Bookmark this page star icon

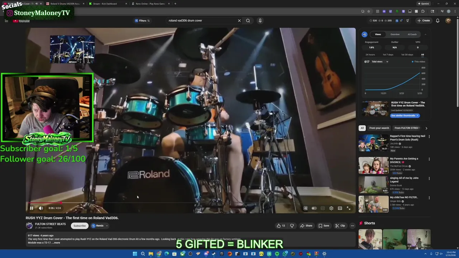369,11
